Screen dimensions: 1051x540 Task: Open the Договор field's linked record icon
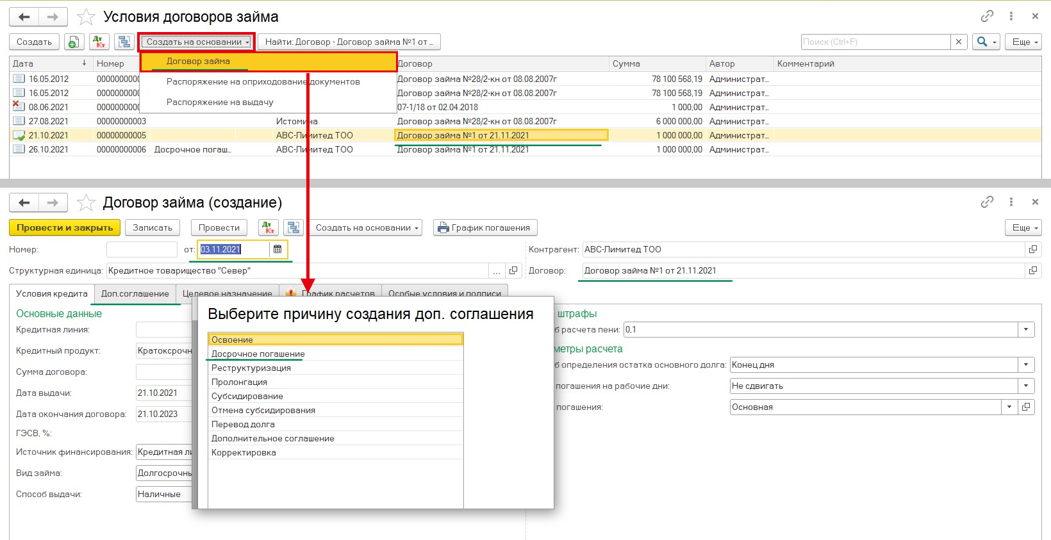(1033, 270)
